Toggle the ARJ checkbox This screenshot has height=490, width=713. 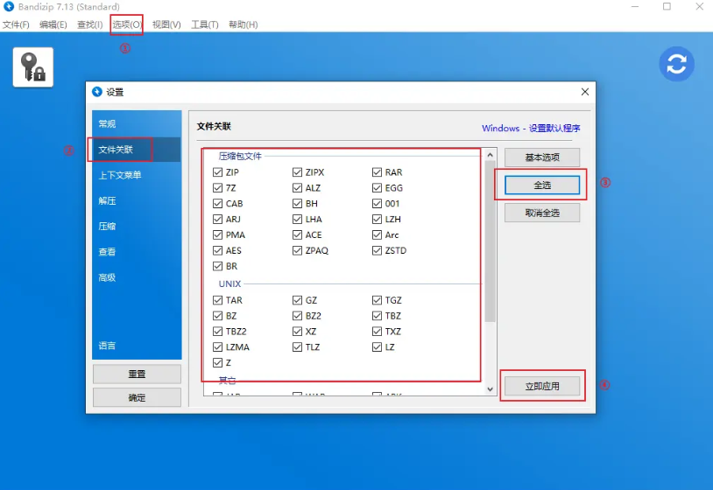click(217, 219)
